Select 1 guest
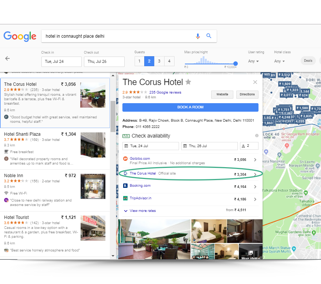This screenshot has height=284, width=321. 139,61
